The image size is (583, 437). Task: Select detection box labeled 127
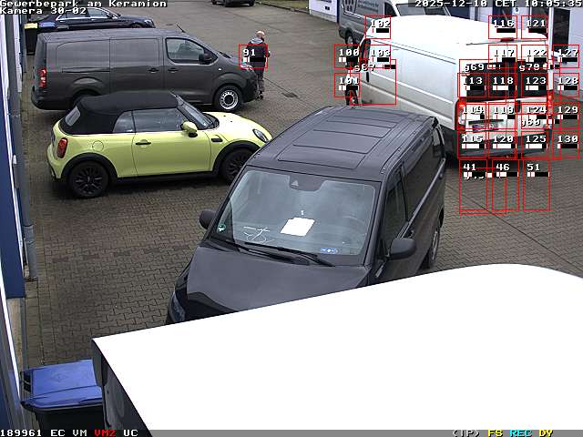tap(566, 56)
